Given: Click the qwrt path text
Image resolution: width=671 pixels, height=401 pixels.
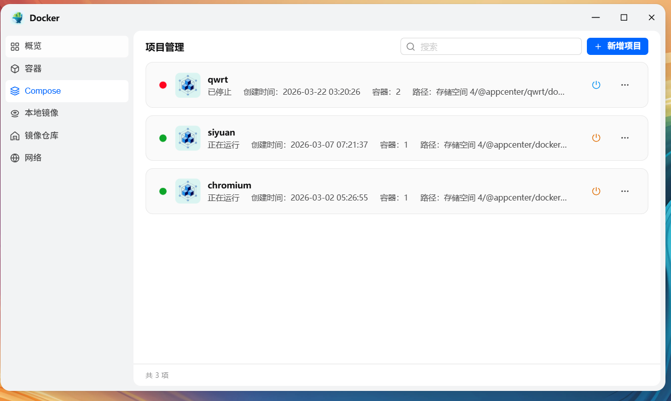Looking at the screenshot, I should 489,92.
